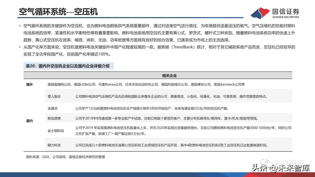
Task: Click the 势加透博 company cell
Action: coord(54,118)
